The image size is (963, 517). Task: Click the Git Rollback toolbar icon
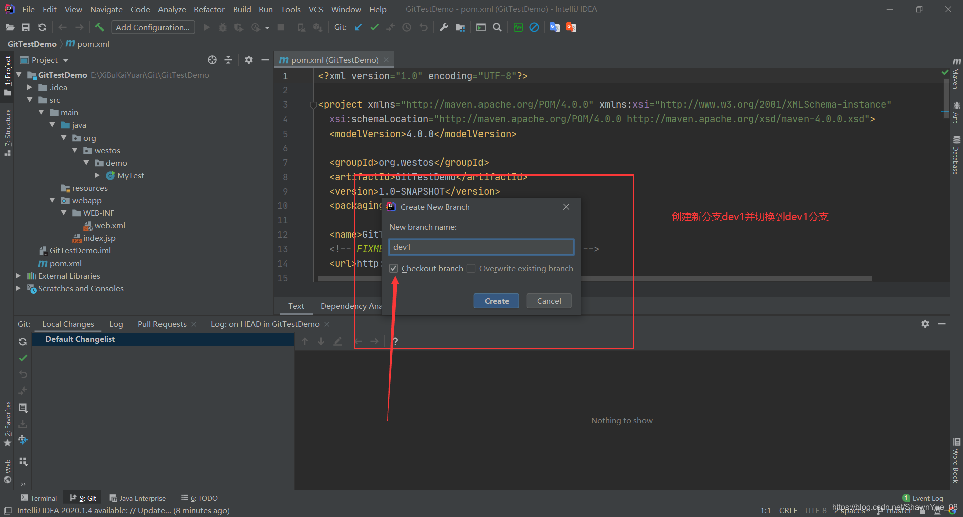[x=424, y=27]
